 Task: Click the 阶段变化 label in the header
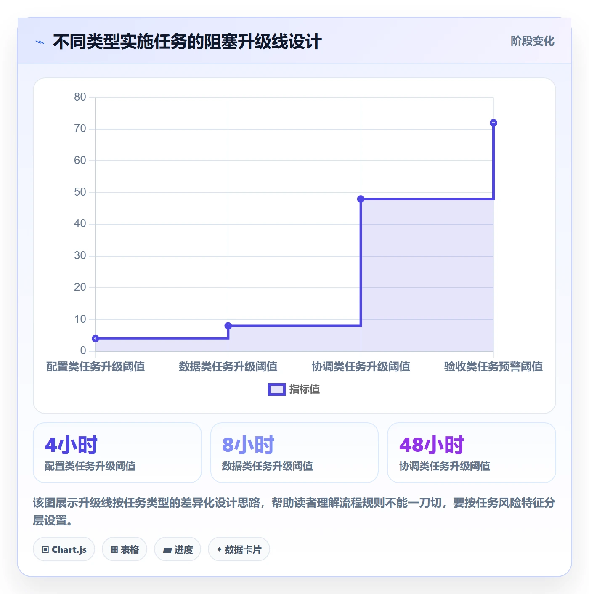pyautogui.click(x=532, y=41)
